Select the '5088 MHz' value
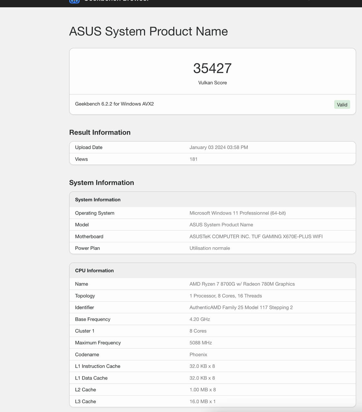This screenshot has width=362, height=412. (x=201, y=343)
